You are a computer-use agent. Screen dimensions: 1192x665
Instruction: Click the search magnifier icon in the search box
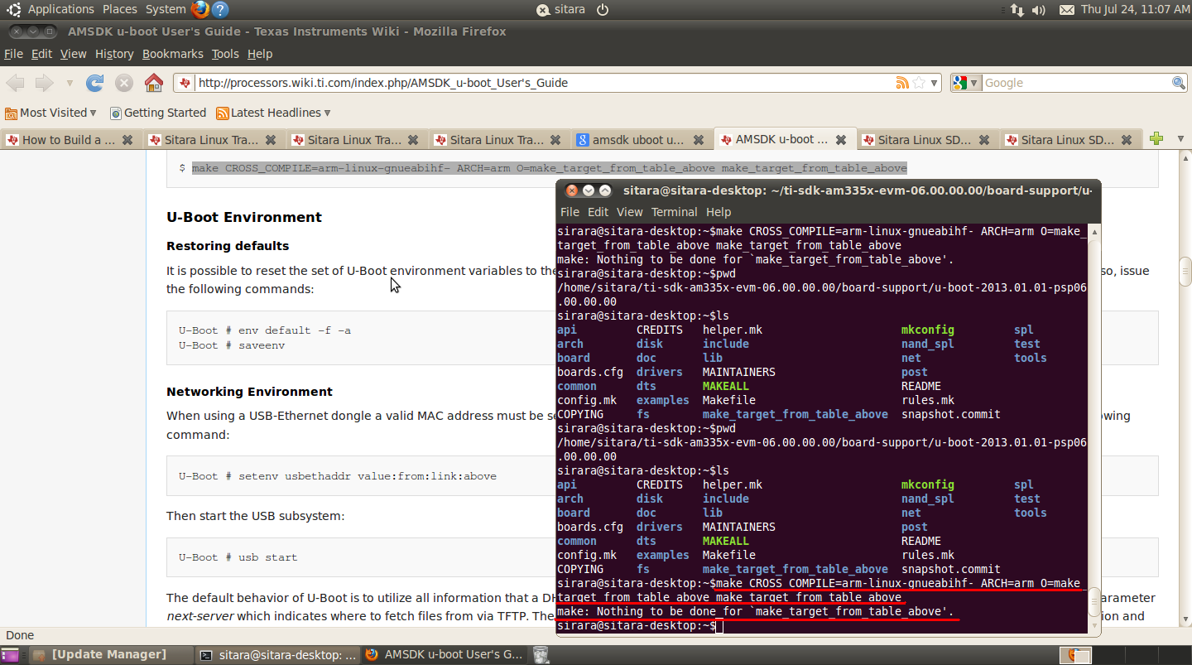(x=1179, y=83)
